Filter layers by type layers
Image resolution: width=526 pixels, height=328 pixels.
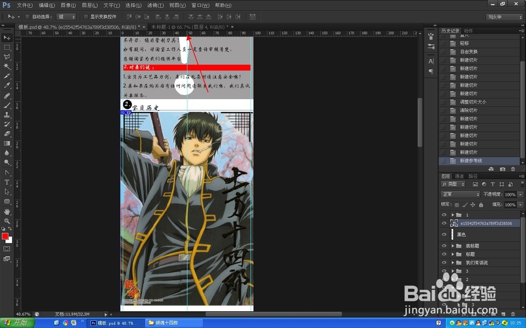pos(492,184)
